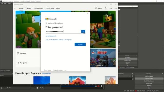Close the Microsoft sign-in dialog
Viewport: 164px width, 92px height.
click(88, 14)
